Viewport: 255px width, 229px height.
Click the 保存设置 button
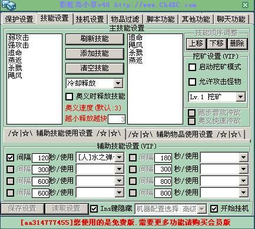22,209
